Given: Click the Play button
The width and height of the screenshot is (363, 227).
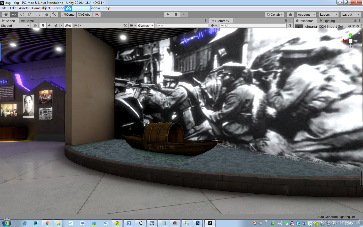Looking at the screenshot, I should coord(168,14).
